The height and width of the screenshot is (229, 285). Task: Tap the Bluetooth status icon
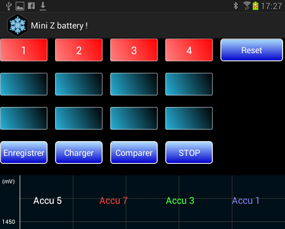(x=236, y=6)
